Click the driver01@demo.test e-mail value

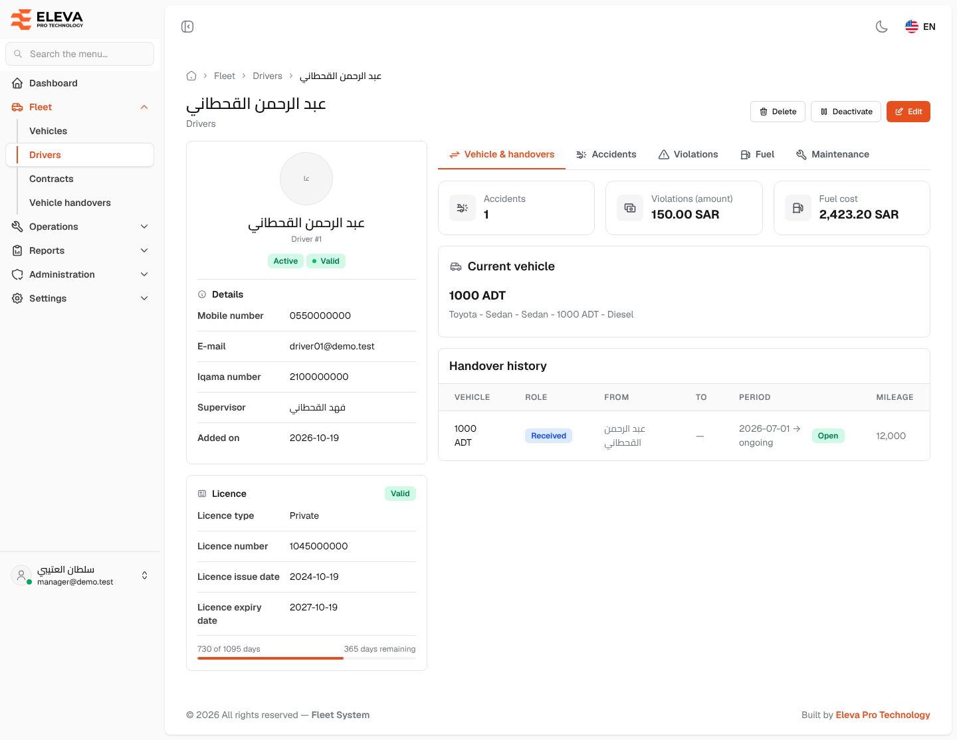(332, 346)
